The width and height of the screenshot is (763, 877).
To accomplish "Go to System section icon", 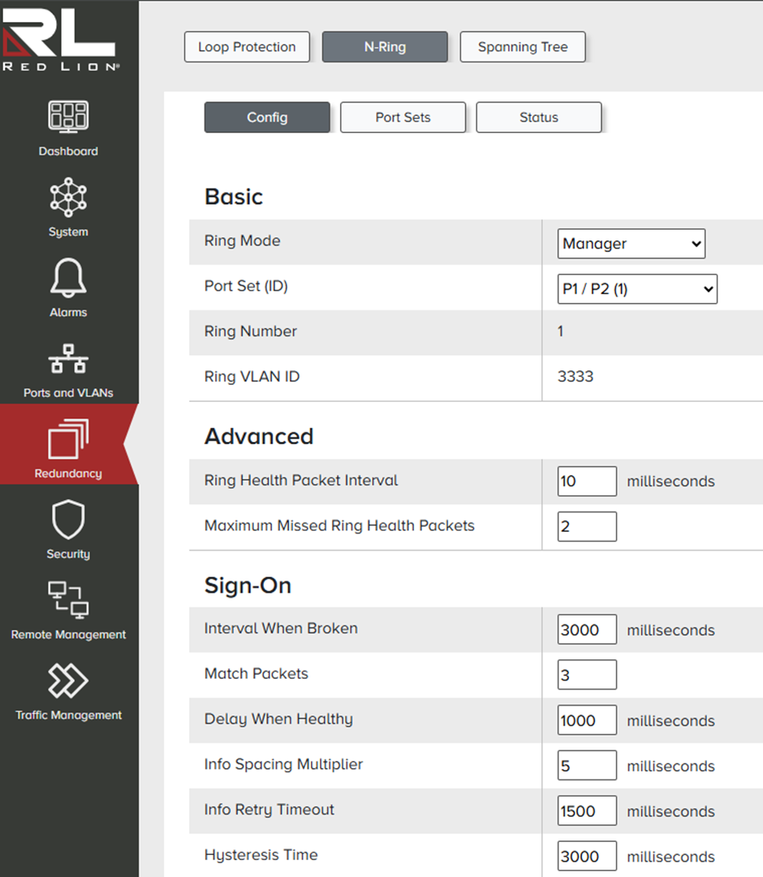I will pos(68,198).
